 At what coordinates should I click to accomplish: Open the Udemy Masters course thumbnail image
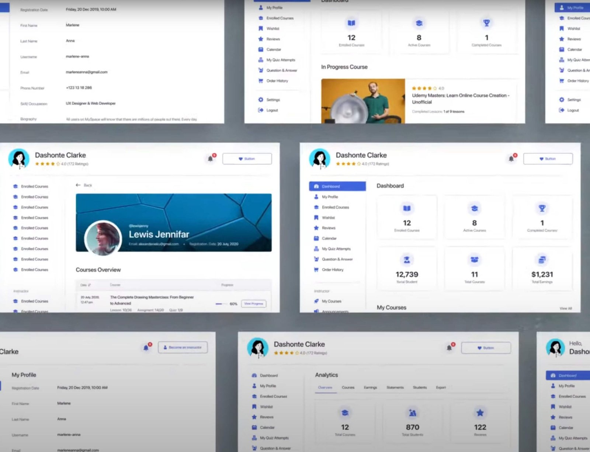(363, 101)
